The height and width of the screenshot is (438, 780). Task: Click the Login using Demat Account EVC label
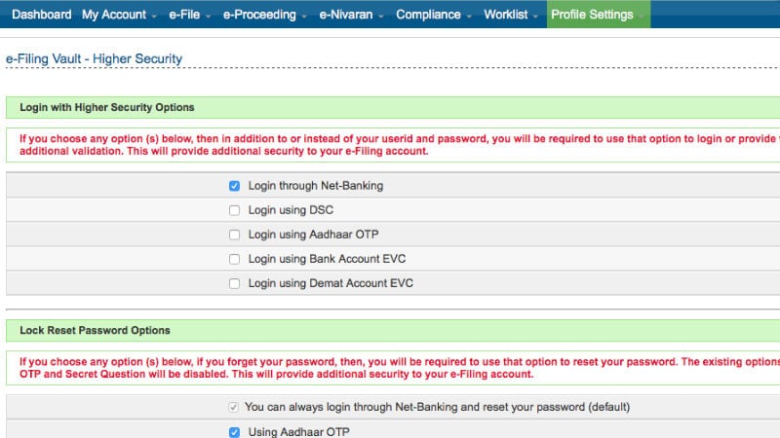point(331,283)
